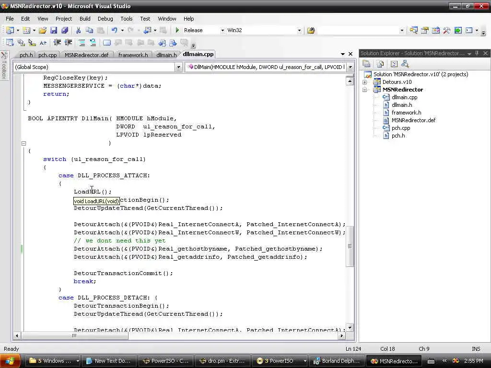Viewport: 491px width, 368px height.
Task: Switch to the framework.h tab
Action: [x=133, y=55]
